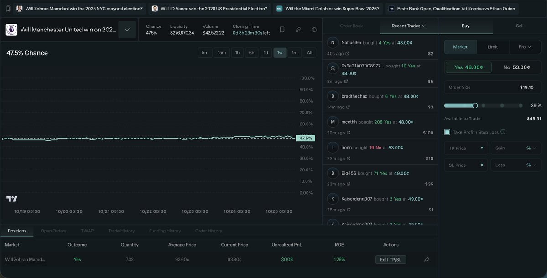
Task: Open the Recent Trades dropdown
Action: point(408,26)
